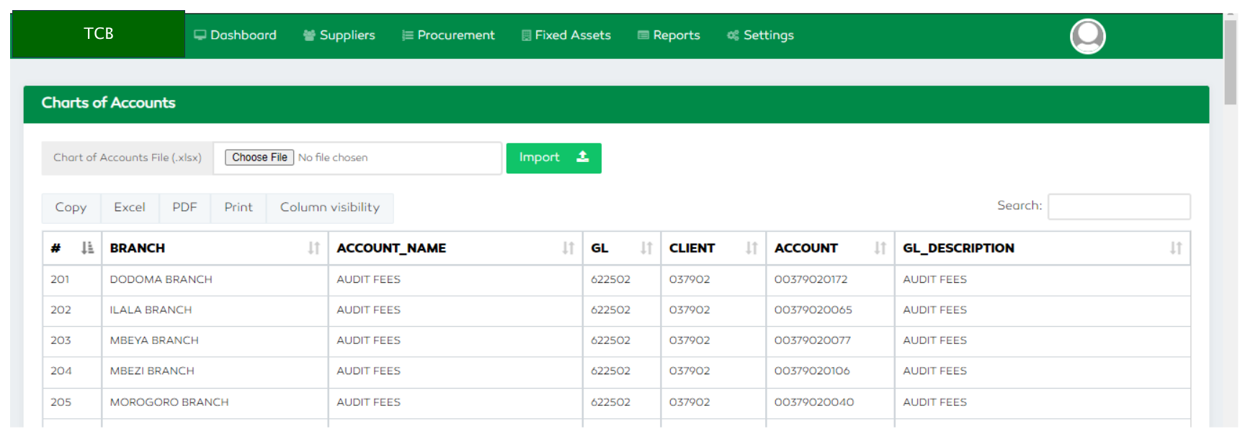Click the GL_DESCRIPTION column header
The width and height of the screenshot is (1245, 434).
click(1043, 248)
